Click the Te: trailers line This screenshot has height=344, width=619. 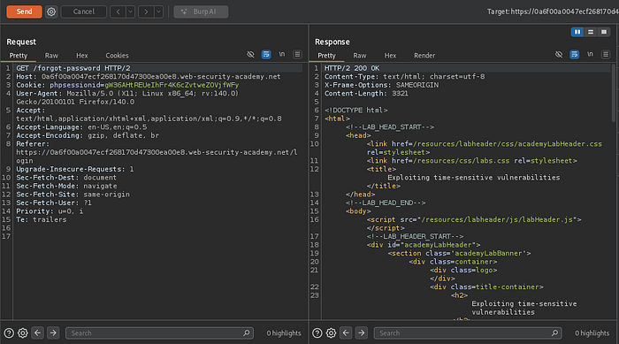point(41,219)
